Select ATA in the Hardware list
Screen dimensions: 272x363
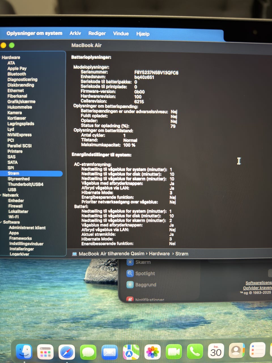pos(11,63)
